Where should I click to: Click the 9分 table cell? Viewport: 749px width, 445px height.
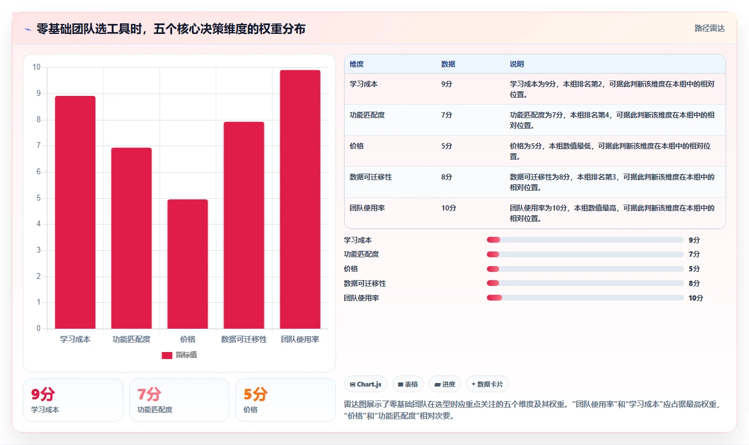446,84
